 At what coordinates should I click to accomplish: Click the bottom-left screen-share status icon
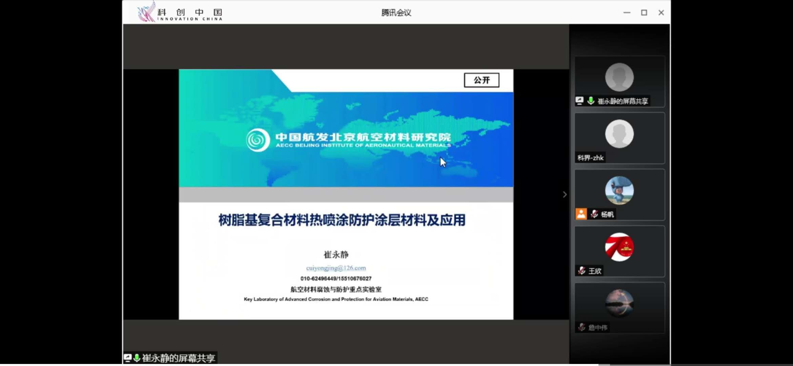coord(128,358)
